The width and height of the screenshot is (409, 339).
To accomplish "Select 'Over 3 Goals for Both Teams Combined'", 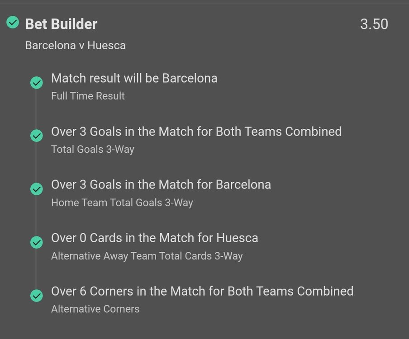I will point(196,132).
